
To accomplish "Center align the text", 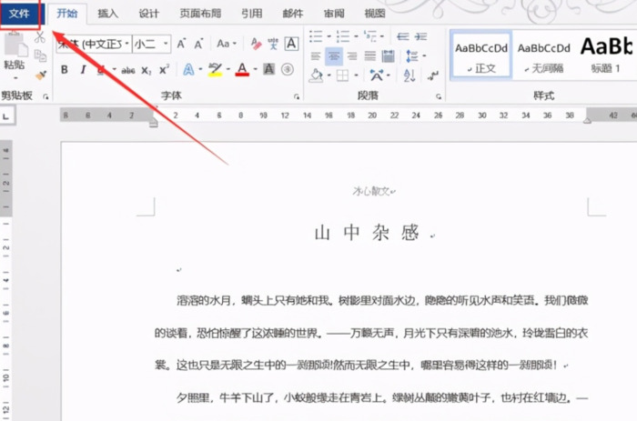I will click(334, 56).
